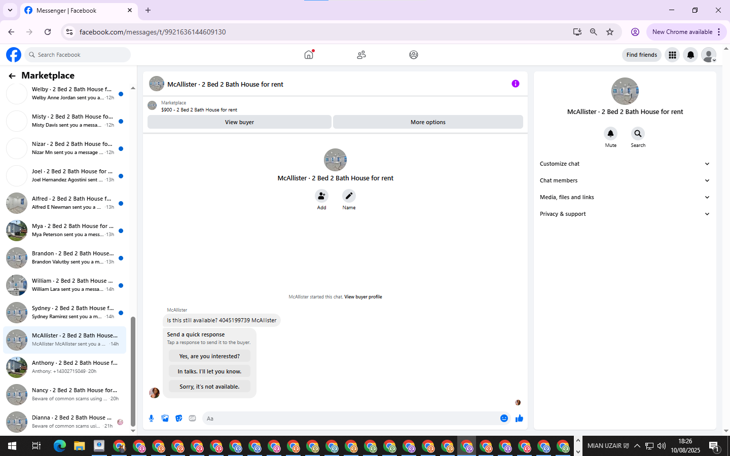This screenshot has width=730, height=456.
Task: Attach a photo file icon
Action: pos(165,419)
